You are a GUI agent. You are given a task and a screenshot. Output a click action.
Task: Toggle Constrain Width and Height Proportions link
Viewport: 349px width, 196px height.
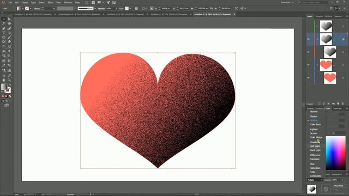[x=211, y=9]
